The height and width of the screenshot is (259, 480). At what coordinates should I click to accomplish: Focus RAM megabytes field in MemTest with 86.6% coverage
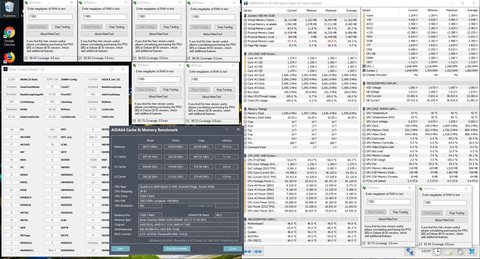[x=159, y=16]
